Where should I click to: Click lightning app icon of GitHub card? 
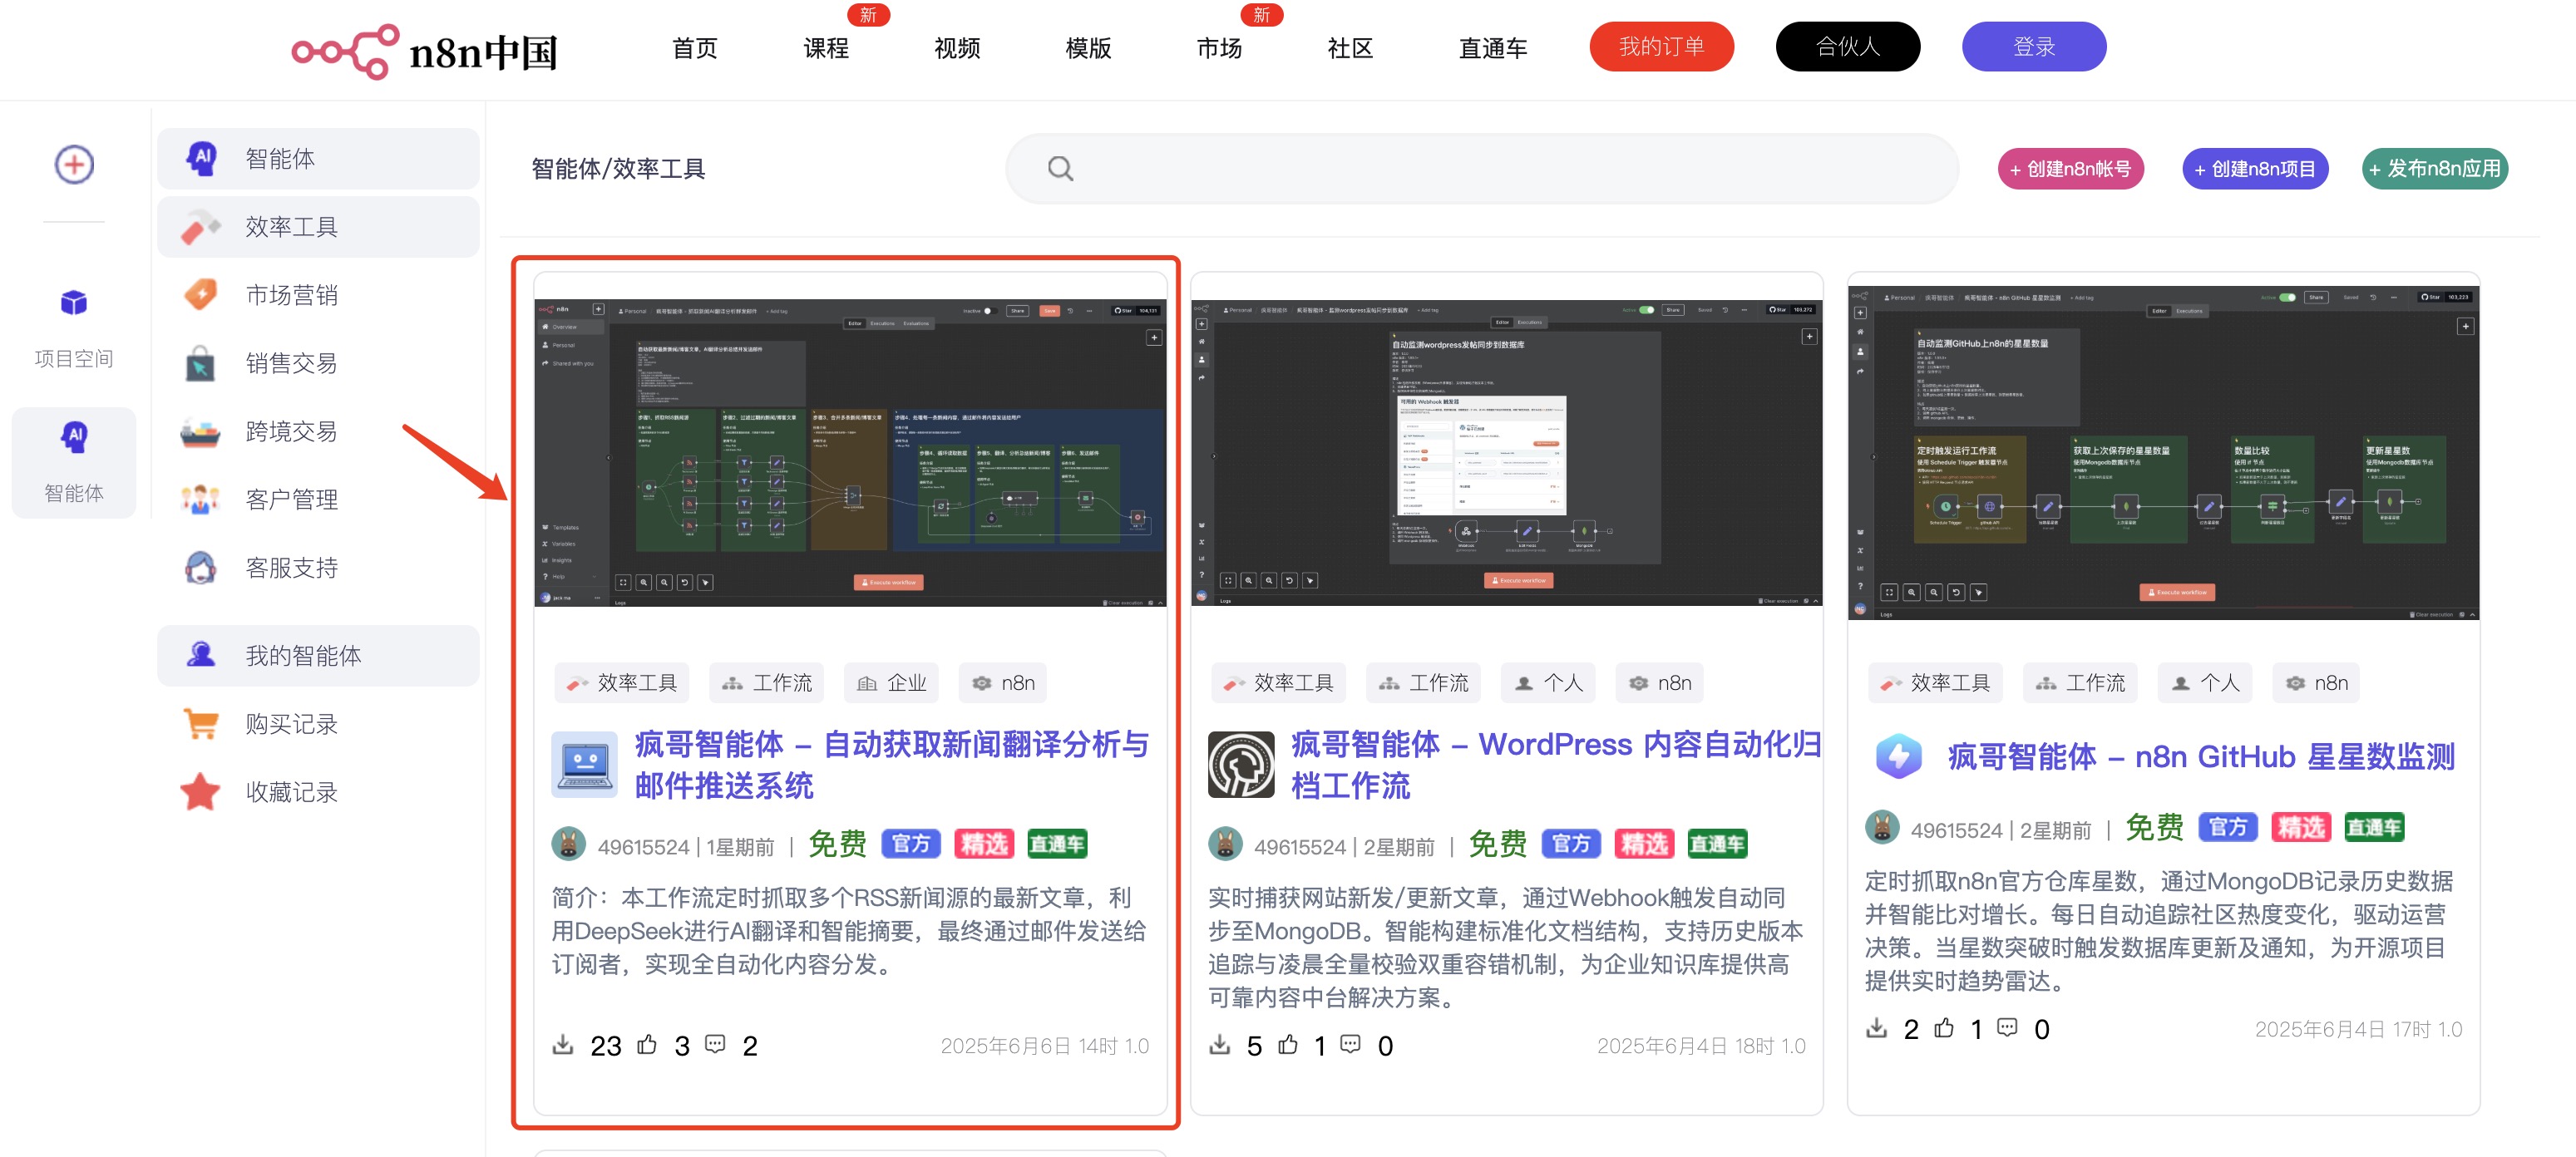1898,756
